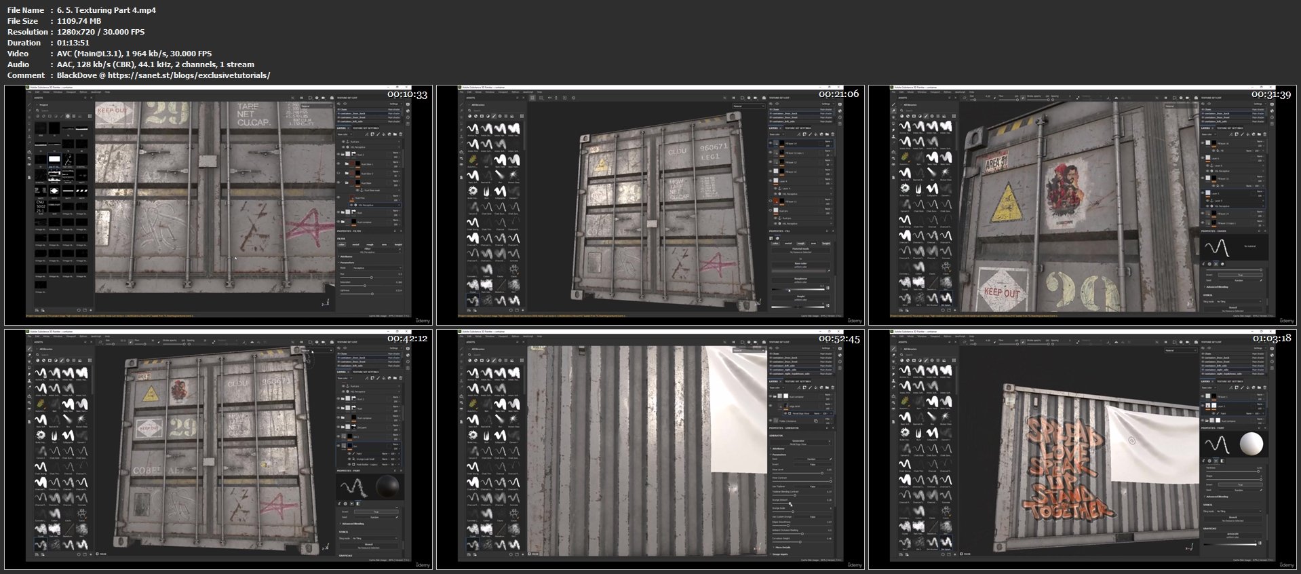Click the grayscale value slider in the 01:03:18 frame
The width and height of the screenshot is (1301, 574).
[1230, 545]
